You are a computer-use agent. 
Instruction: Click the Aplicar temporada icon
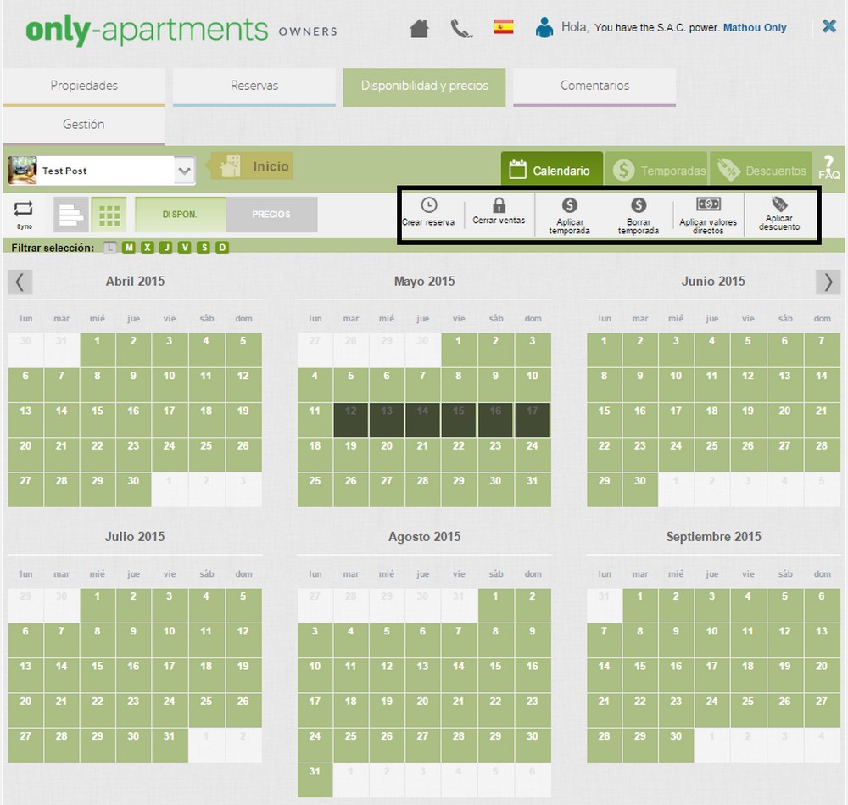570,205
